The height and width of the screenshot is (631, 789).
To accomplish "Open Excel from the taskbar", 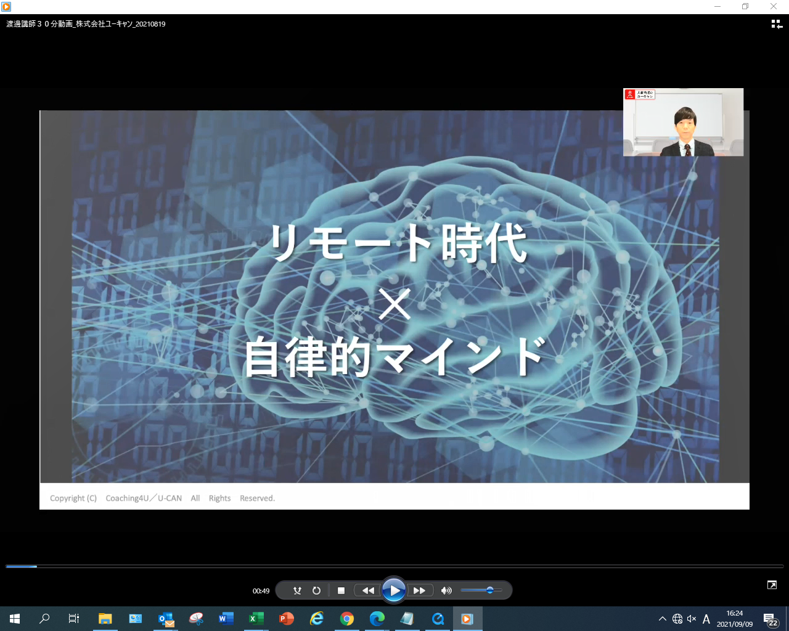I will pyautogui.click(x=256, y=619).
